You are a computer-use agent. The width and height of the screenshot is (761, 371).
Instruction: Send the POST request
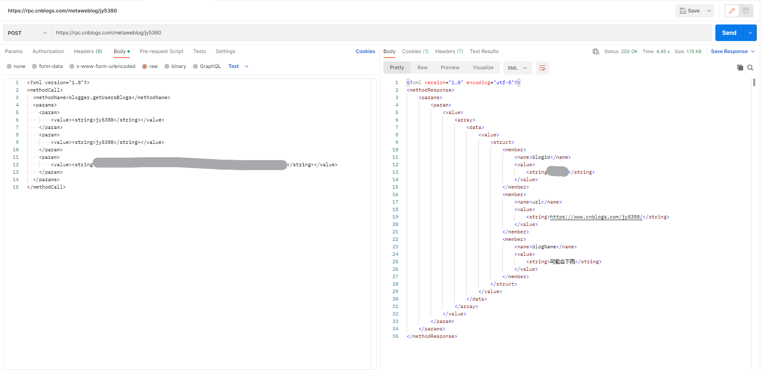[729, 33]
